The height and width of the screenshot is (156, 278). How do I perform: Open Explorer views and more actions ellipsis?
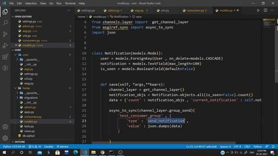69,10
